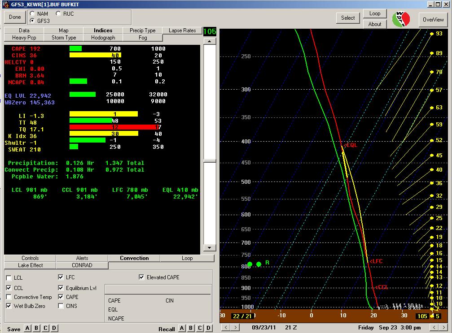The height and width of the screenshot is (333, 452).
Task: Switch to the Map tab
Action: tap(63, 30)
